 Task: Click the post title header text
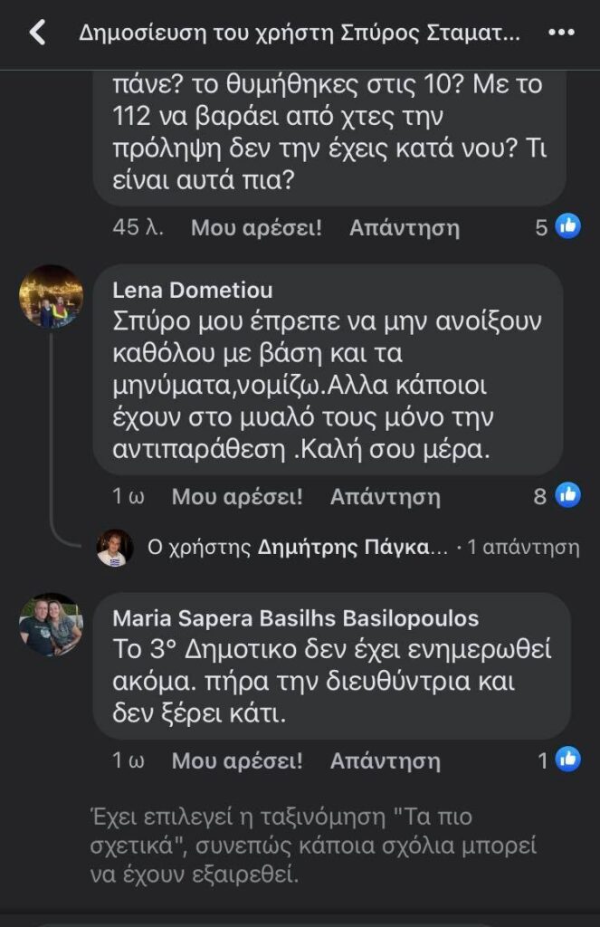point(300,34)
